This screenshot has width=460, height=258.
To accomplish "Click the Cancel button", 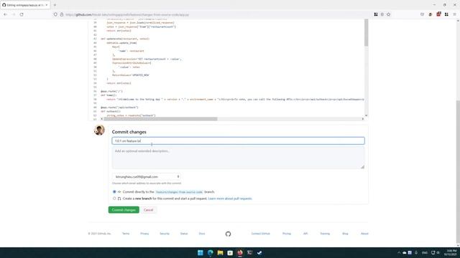I will click(148, 210).
